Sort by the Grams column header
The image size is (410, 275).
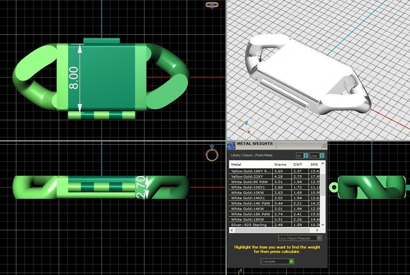[282, 164]
